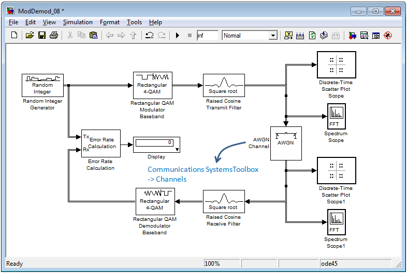Click the Stop simulation square icon
This screenshot has width=407, height=273.
click(190, 35)
